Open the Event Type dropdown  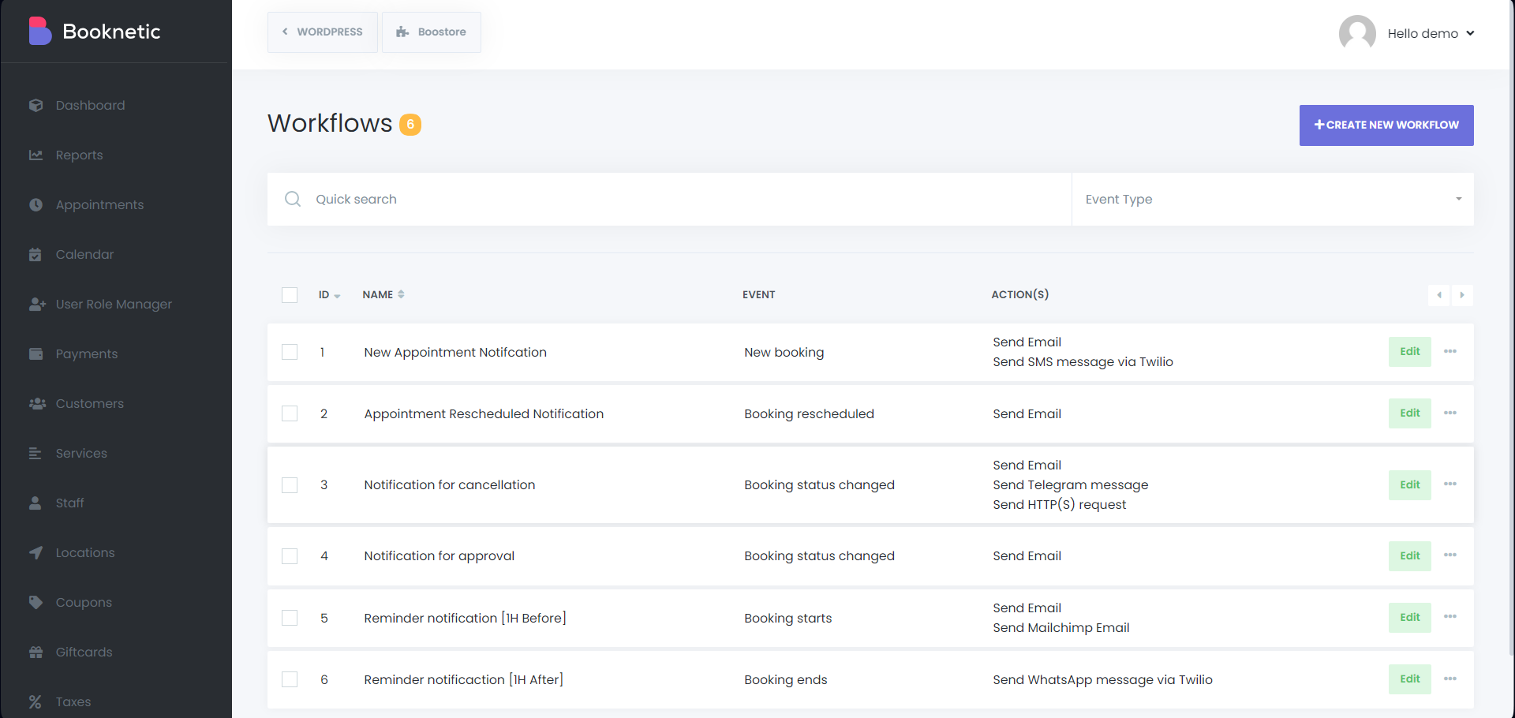click(1273, 200)
